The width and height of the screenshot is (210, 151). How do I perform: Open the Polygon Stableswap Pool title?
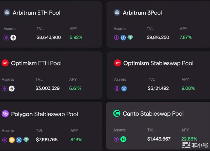[44, 114]
